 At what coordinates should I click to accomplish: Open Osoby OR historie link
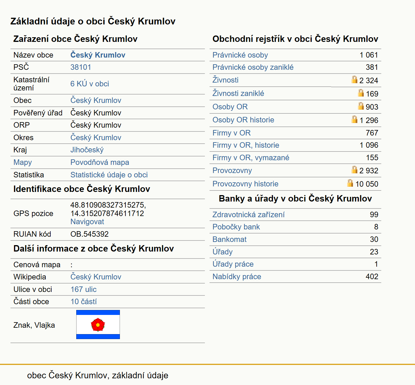click(243, 120)
